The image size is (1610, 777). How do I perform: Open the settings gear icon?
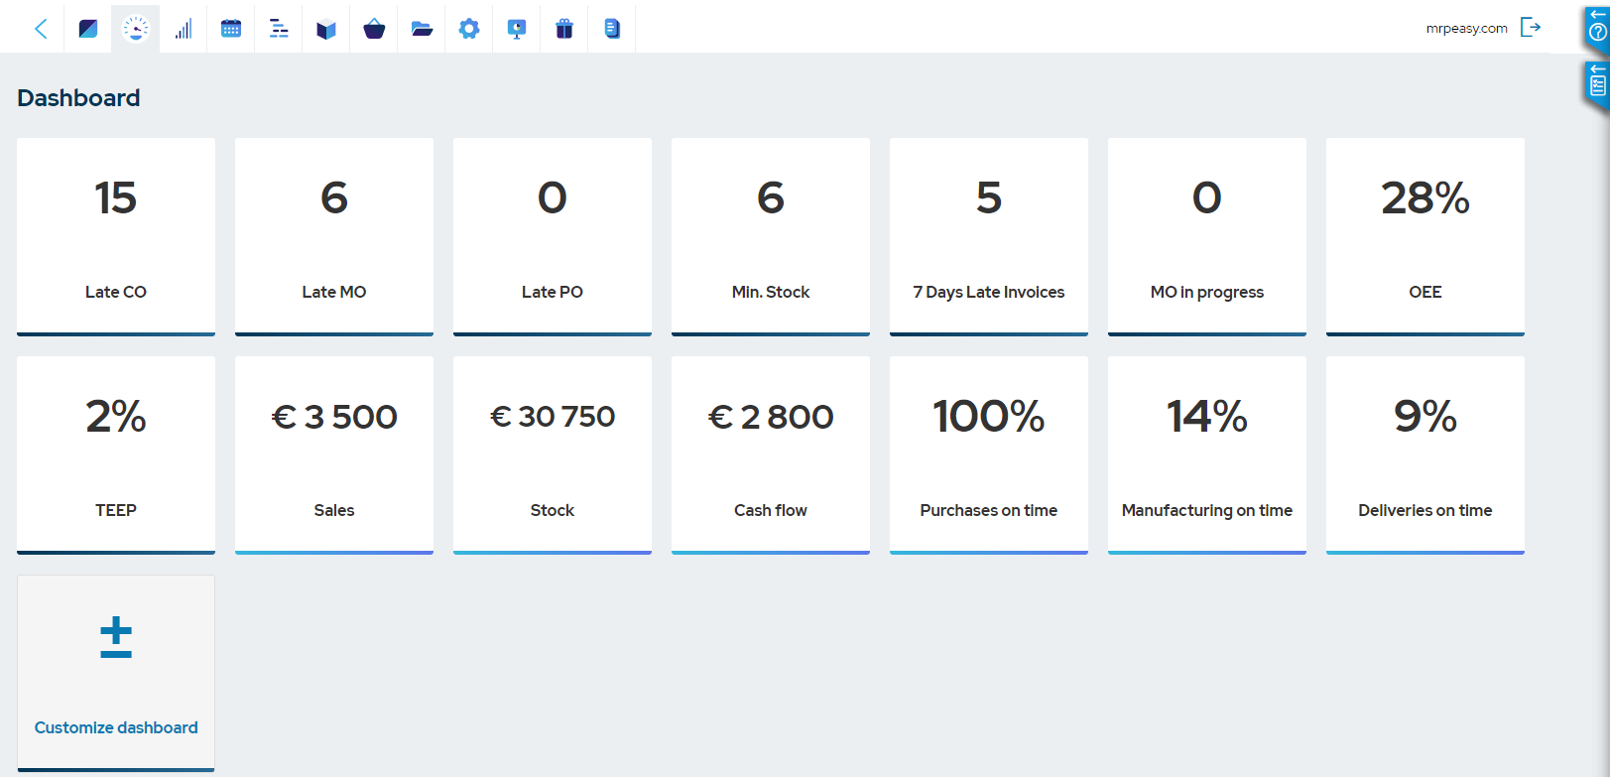[469, 29]
